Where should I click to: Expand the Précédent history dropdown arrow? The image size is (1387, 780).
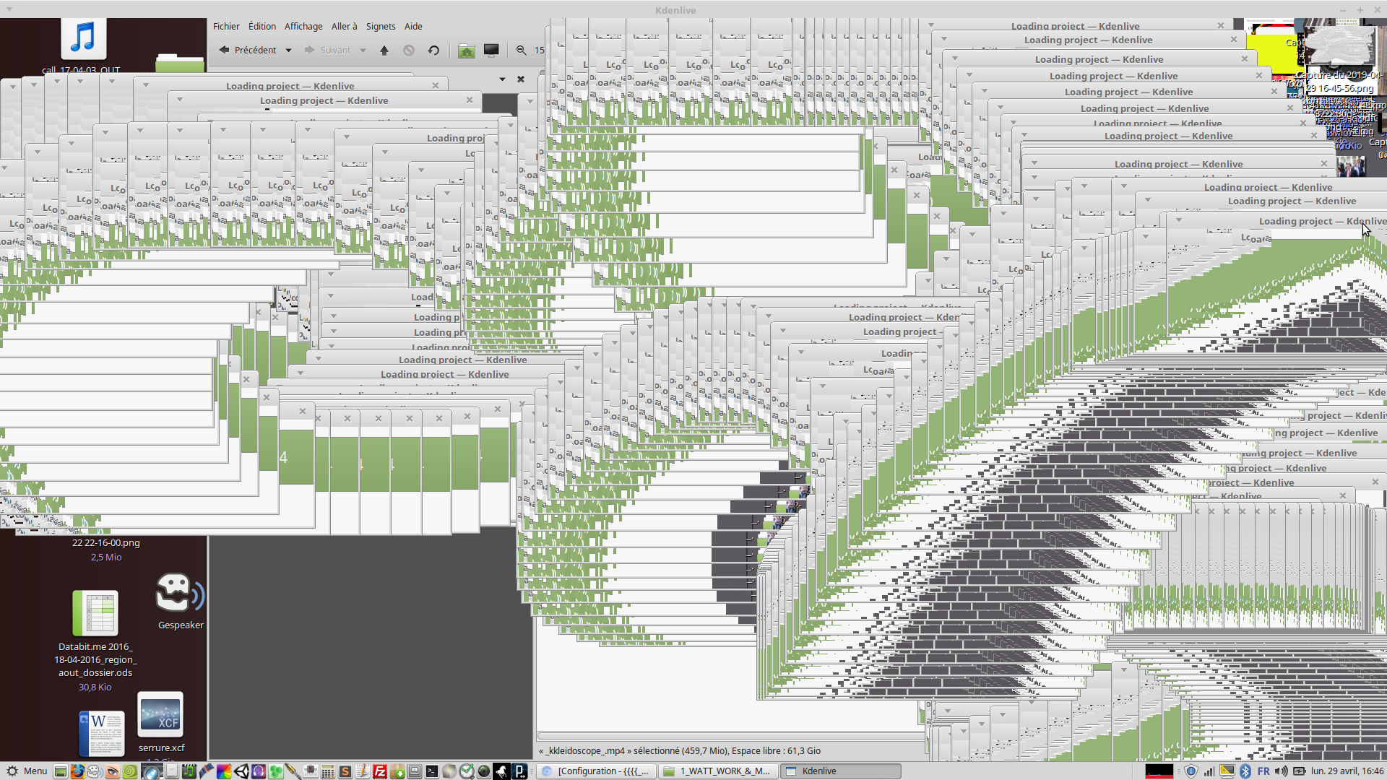tap(288, 51)
